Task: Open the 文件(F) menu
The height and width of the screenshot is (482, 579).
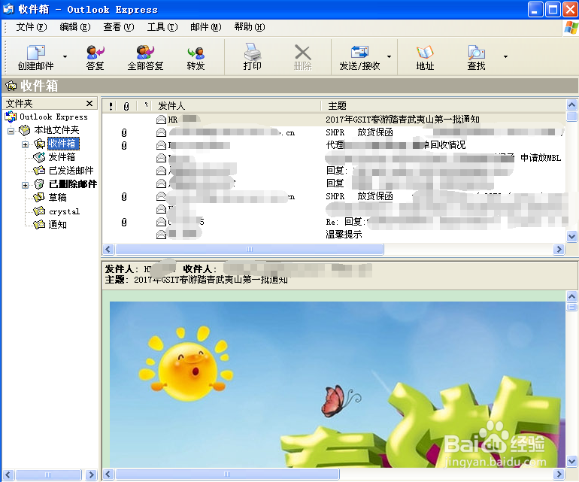Action: (32, 27)
